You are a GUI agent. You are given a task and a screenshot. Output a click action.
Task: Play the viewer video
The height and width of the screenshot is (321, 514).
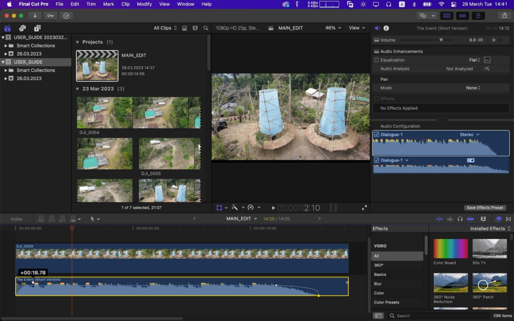(x=274, y=208)
